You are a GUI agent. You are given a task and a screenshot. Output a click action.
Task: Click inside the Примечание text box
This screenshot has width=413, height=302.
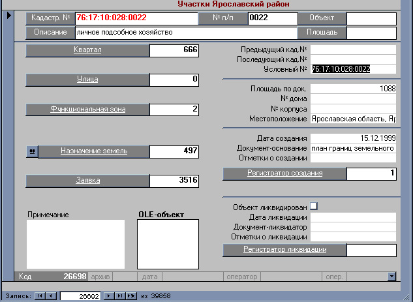click(x=75, y=244)
